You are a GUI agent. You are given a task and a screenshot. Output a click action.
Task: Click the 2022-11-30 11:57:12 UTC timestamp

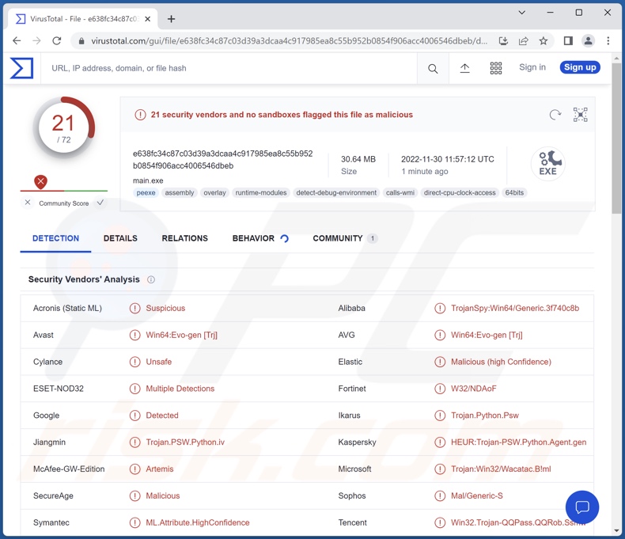pos(448,159)
